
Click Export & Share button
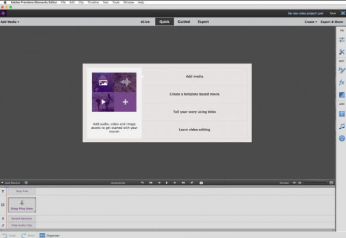tap(332, 22)
